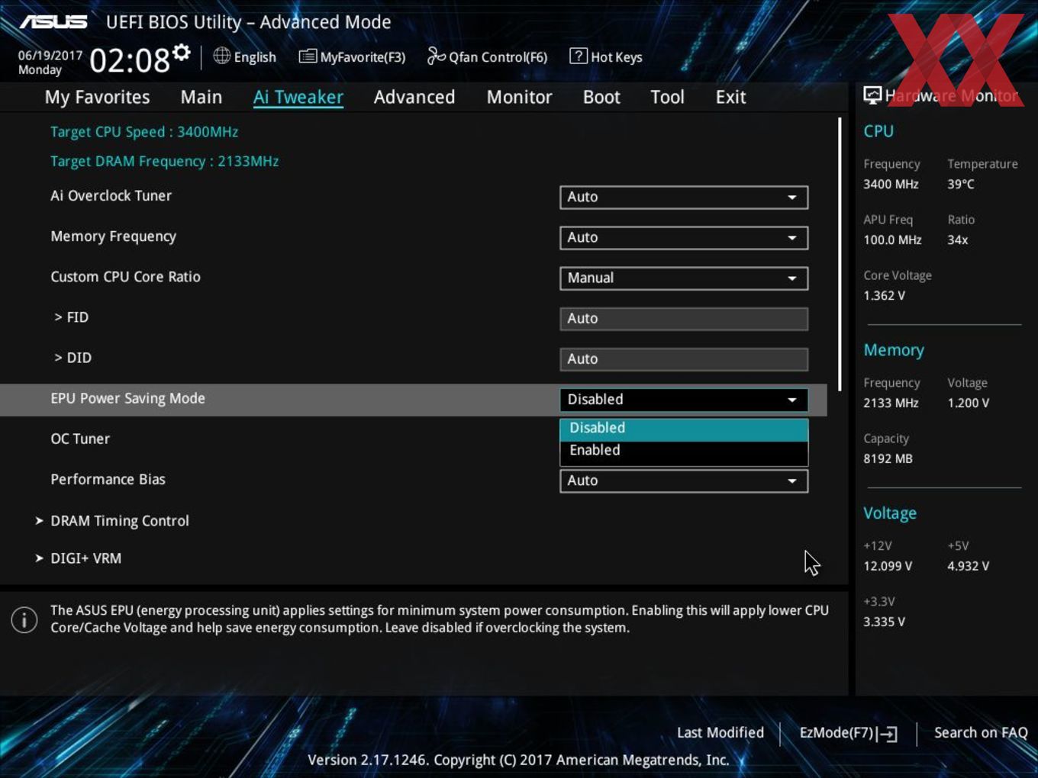Open the Ai Overclock Tuner dropdown
Viewport: 1038px width, 778px height.
(x=684, y=197)
